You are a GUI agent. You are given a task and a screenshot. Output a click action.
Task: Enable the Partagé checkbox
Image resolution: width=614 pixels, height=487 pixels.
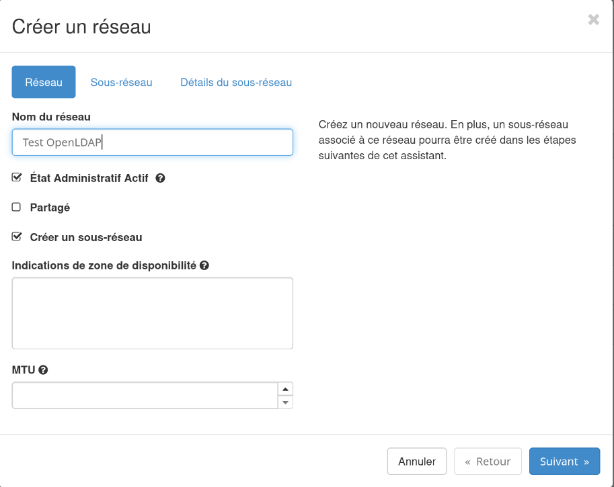coord(16,207)
